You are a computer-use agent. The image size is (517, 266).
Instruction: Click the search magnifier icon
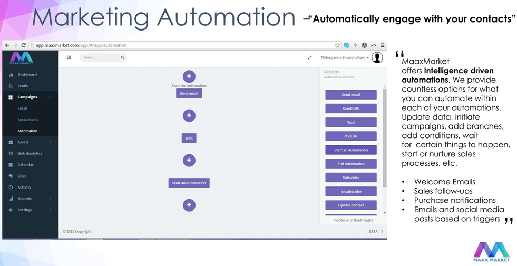point(122,57)
